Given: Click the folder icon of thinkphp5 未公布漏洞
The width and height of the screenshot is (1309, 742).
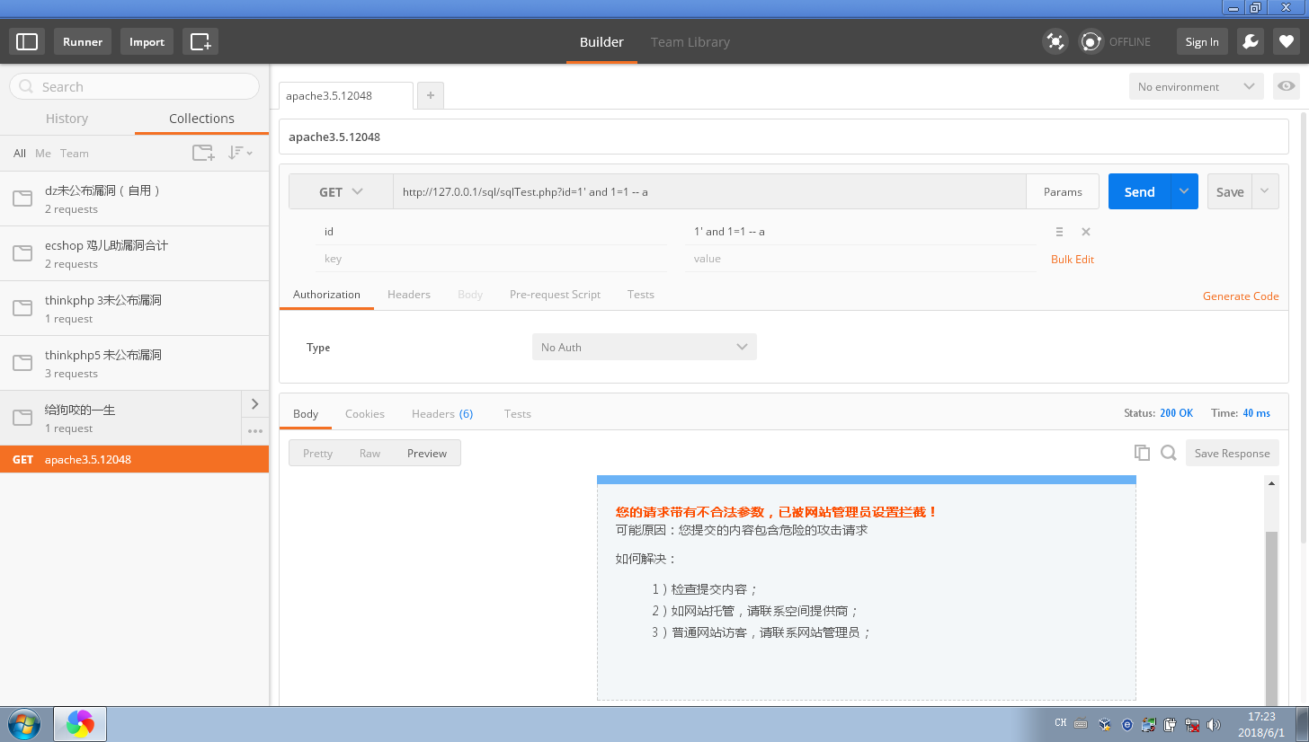Looking at the screenshot, I should click(22, 363).
